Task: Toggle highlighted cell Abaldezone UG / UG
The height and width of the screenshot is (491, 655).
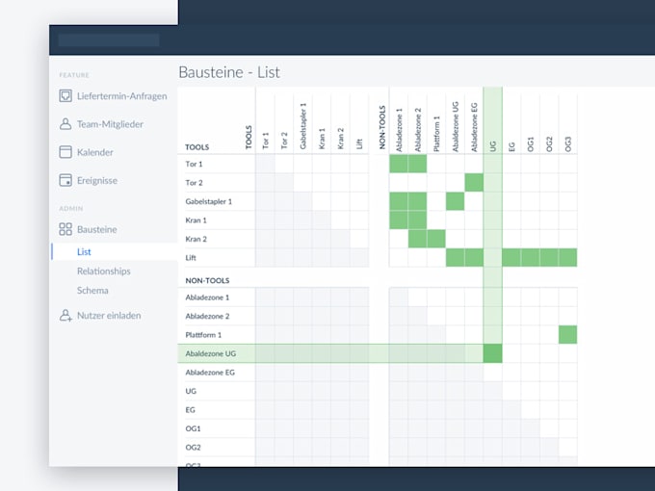Action: [493, 353]
